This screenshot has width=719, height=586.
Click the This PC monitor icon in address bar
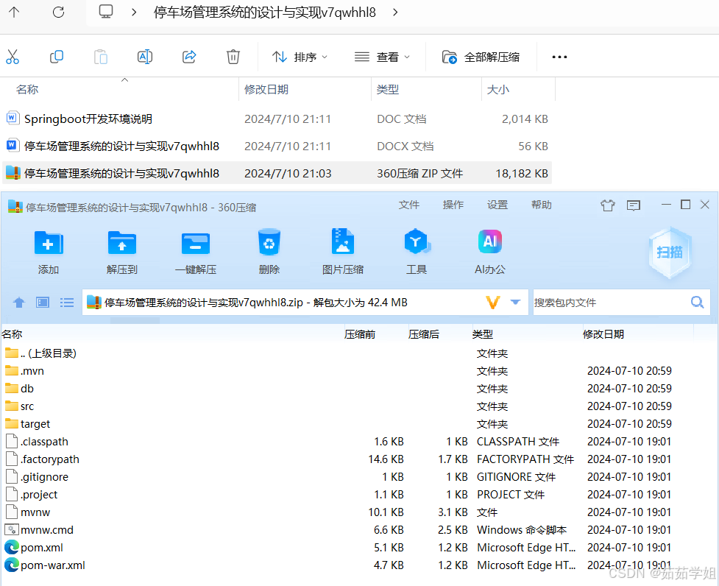(106, 12)
